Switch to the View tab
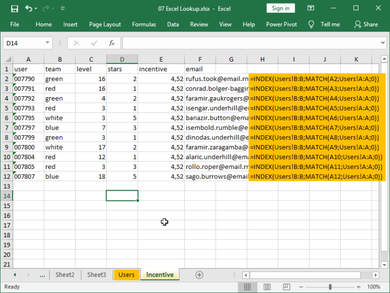This screenshot has width=390, height=293. [225, 24]
